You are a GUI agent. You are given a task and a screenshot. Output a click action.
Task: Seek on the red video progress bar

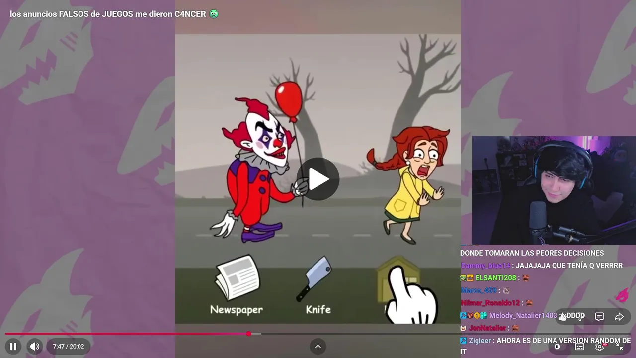pyautogui.click(x=318, y=334)
